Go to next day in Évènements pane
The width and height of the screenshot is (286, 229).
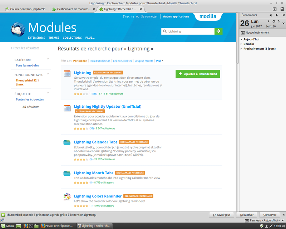click(x=277, y=15)
